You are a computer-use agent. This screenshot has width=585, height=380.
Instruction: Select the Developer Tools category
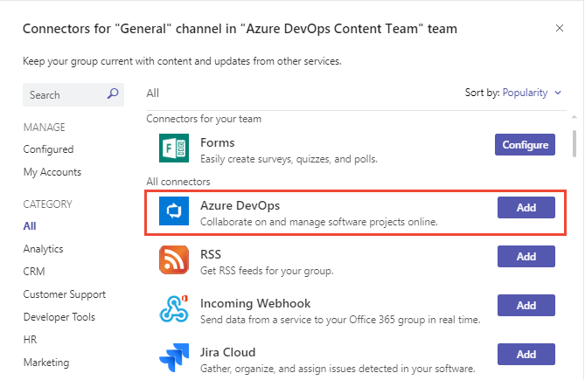(59, 317)
